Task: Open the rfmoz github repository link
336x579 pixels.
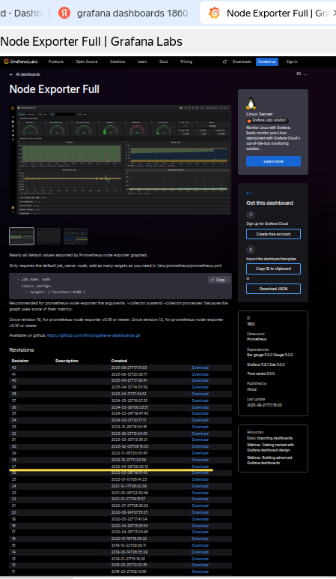Action: (94, 335)
